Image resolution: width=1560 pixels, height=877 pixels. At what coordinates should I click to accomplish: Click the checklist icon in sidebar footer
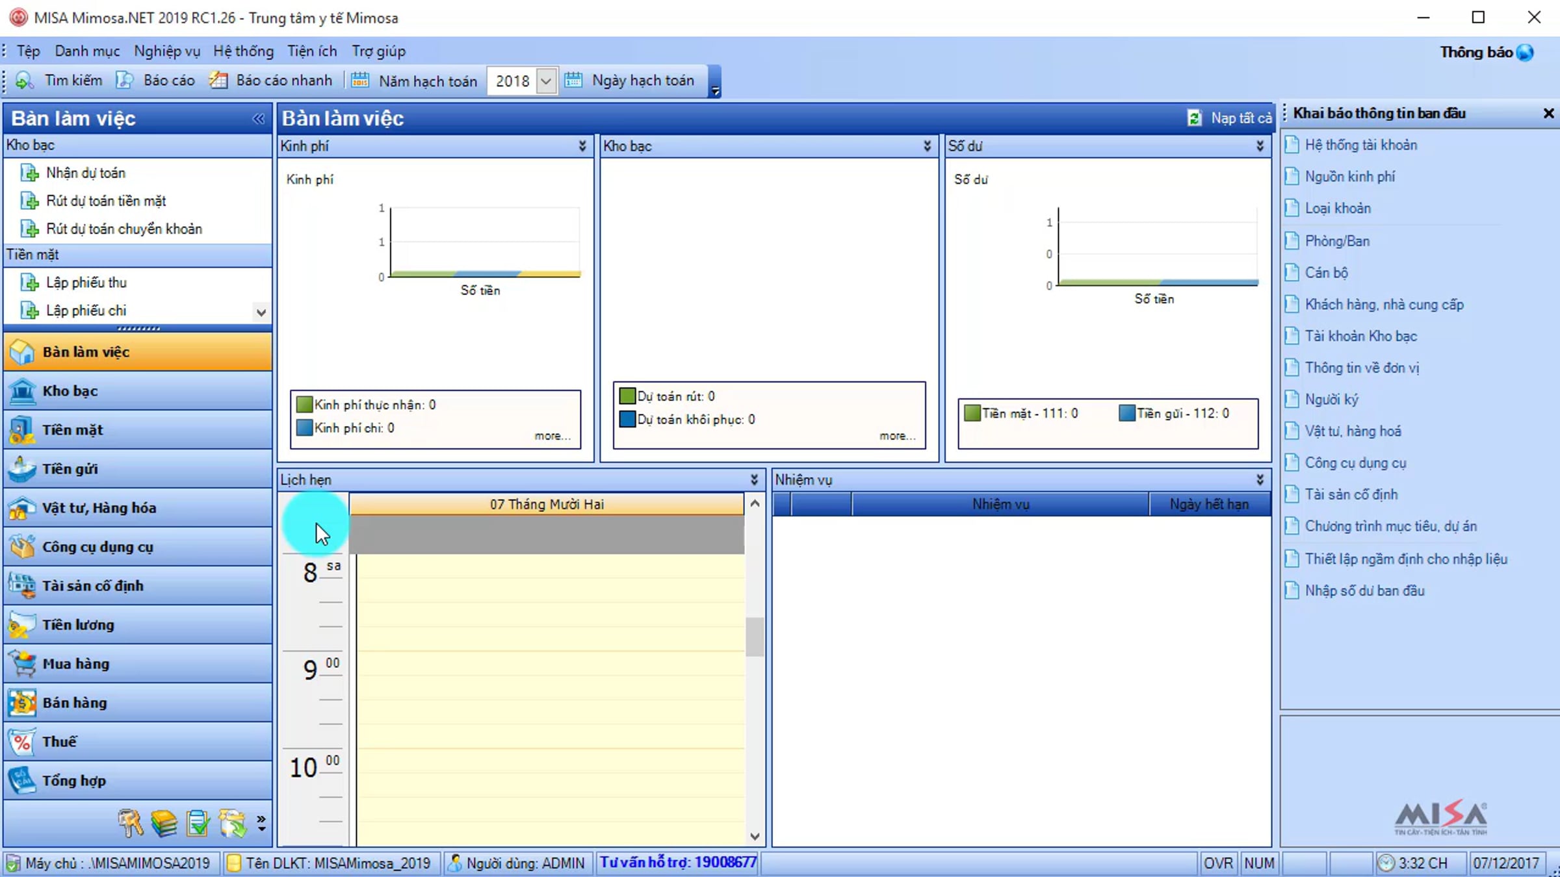coord(198,823)
